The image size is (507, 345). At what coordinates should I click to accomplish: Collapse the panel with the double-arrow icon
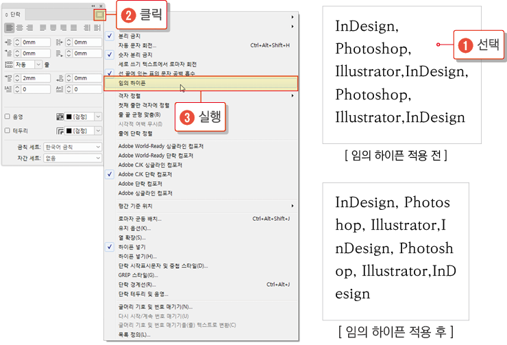93,5
